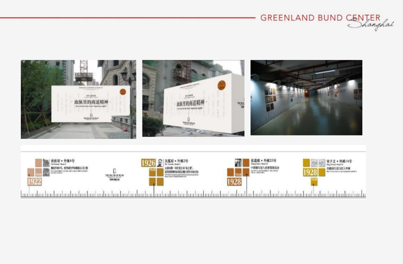Open the left courtyard billboard photo
This screenshot has width=403, height=264.
coord(78,99)
